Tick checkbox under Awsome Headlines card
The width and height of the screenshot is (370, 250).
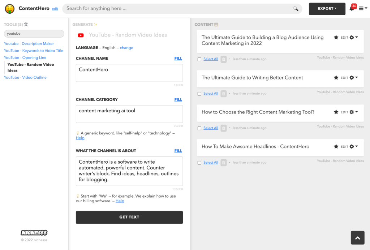[x=199, y=163]
